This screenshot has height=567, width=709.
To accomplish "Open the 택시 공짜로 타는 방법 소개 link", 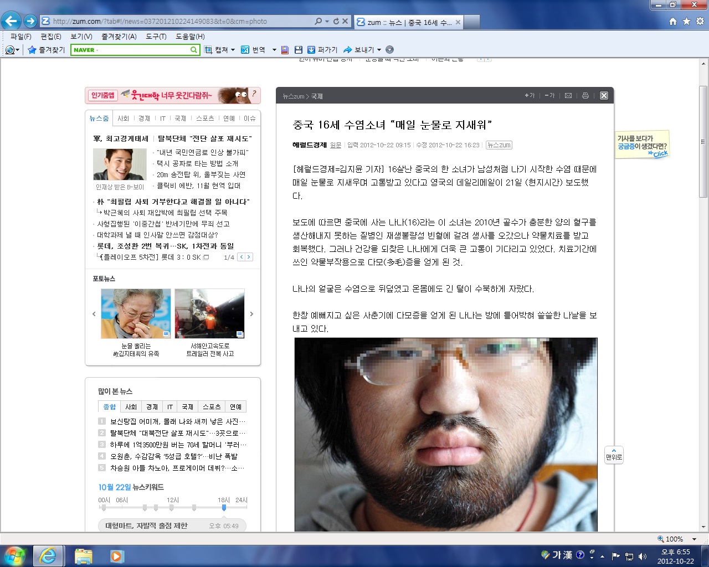I will 197,163.
